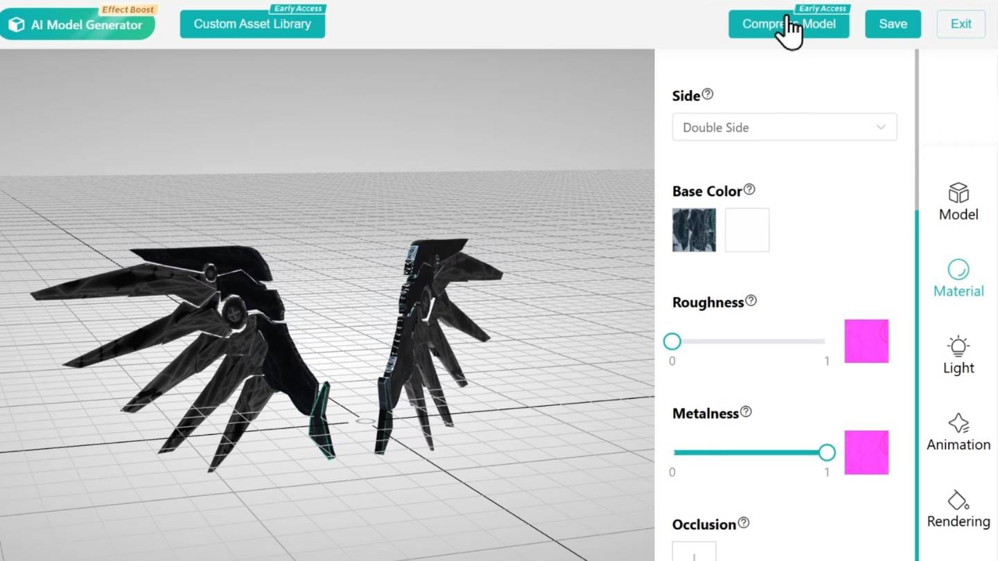The height and width of the screenshot is (561, 998).
Task: Expand the Side selection menu
Action: click(x=784, y=127)
